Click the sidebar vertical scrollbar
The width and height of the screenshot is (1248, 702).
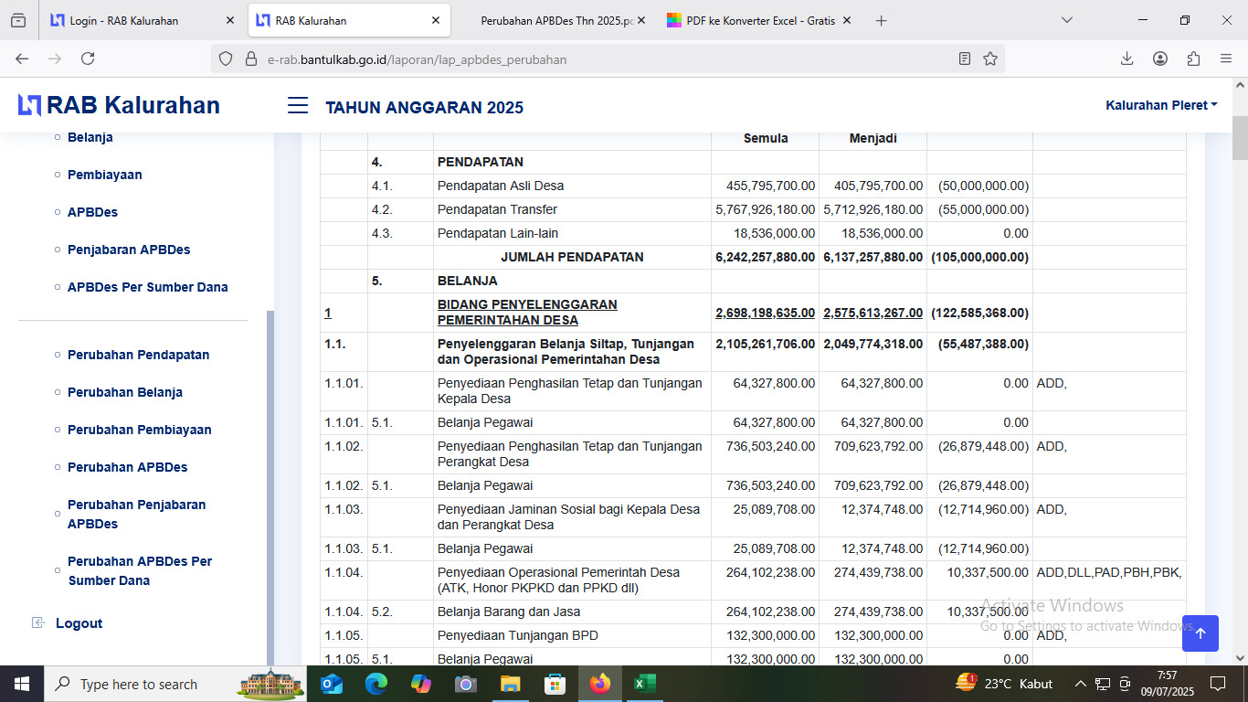270,488
